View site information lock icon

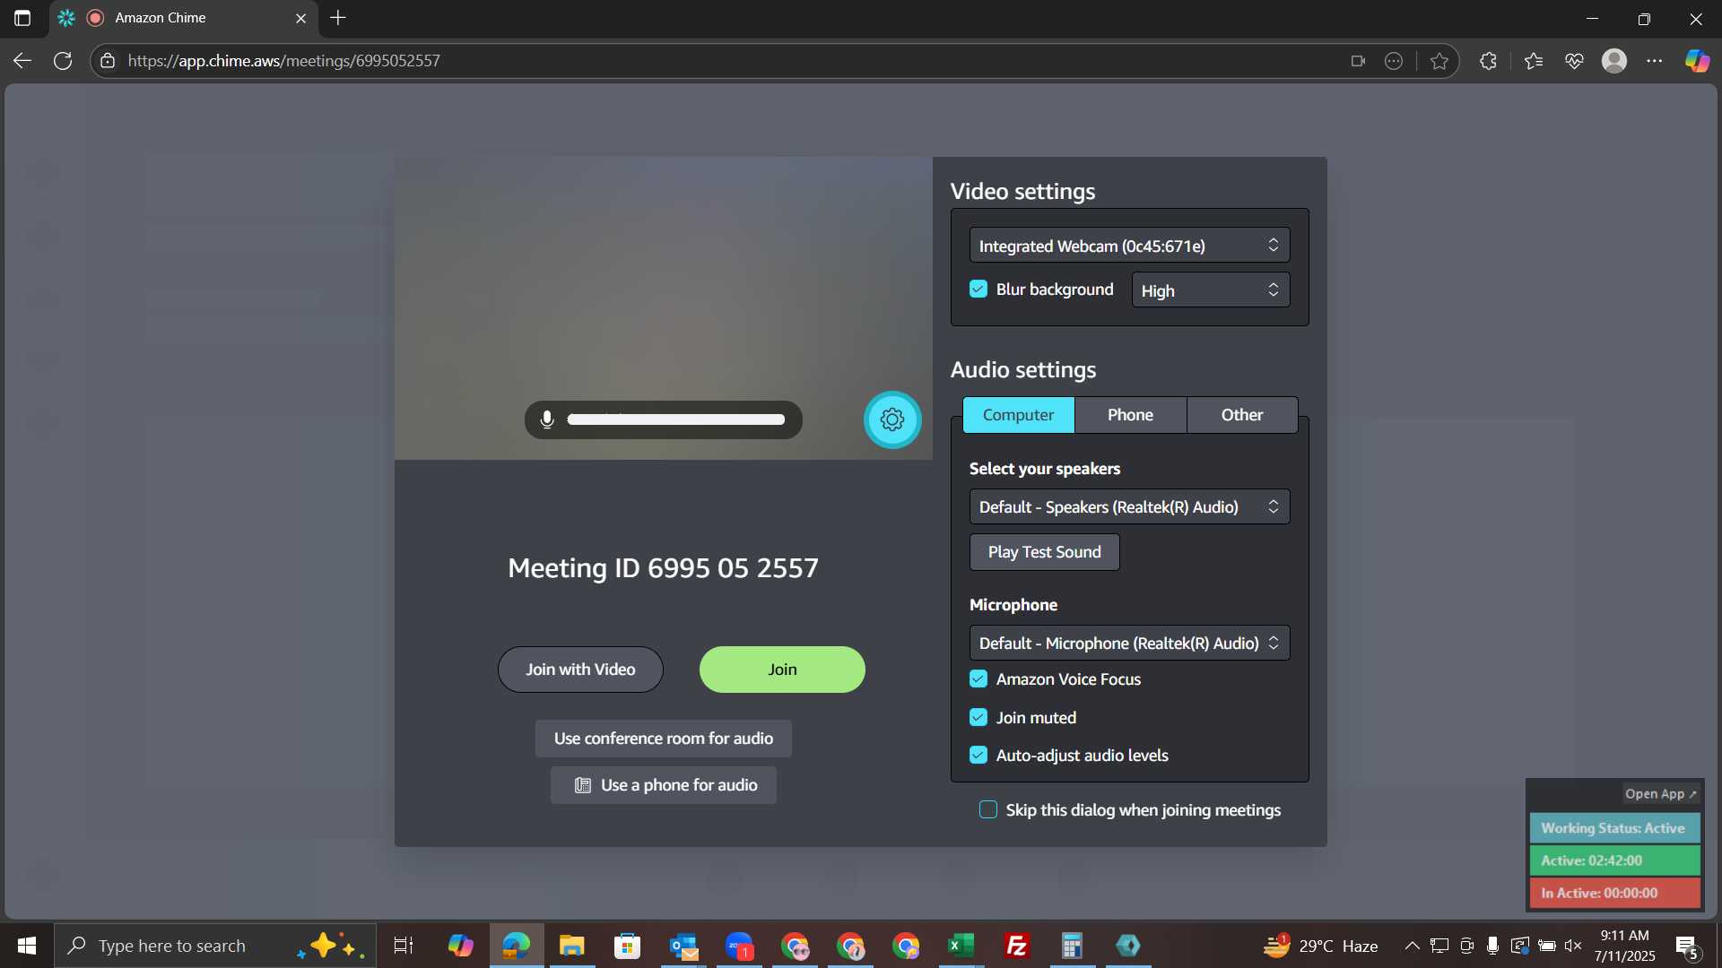108,61
